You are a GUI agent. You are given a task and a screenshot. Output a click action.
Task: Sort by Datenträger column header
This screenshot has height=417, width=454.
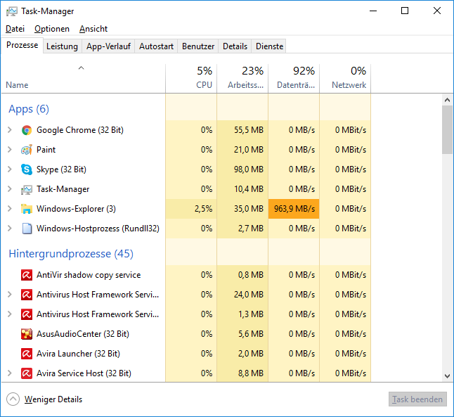(294, 78)
